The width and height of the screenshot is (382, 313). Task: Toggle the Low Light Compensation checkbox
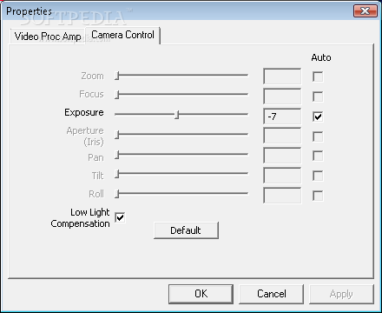120,217
